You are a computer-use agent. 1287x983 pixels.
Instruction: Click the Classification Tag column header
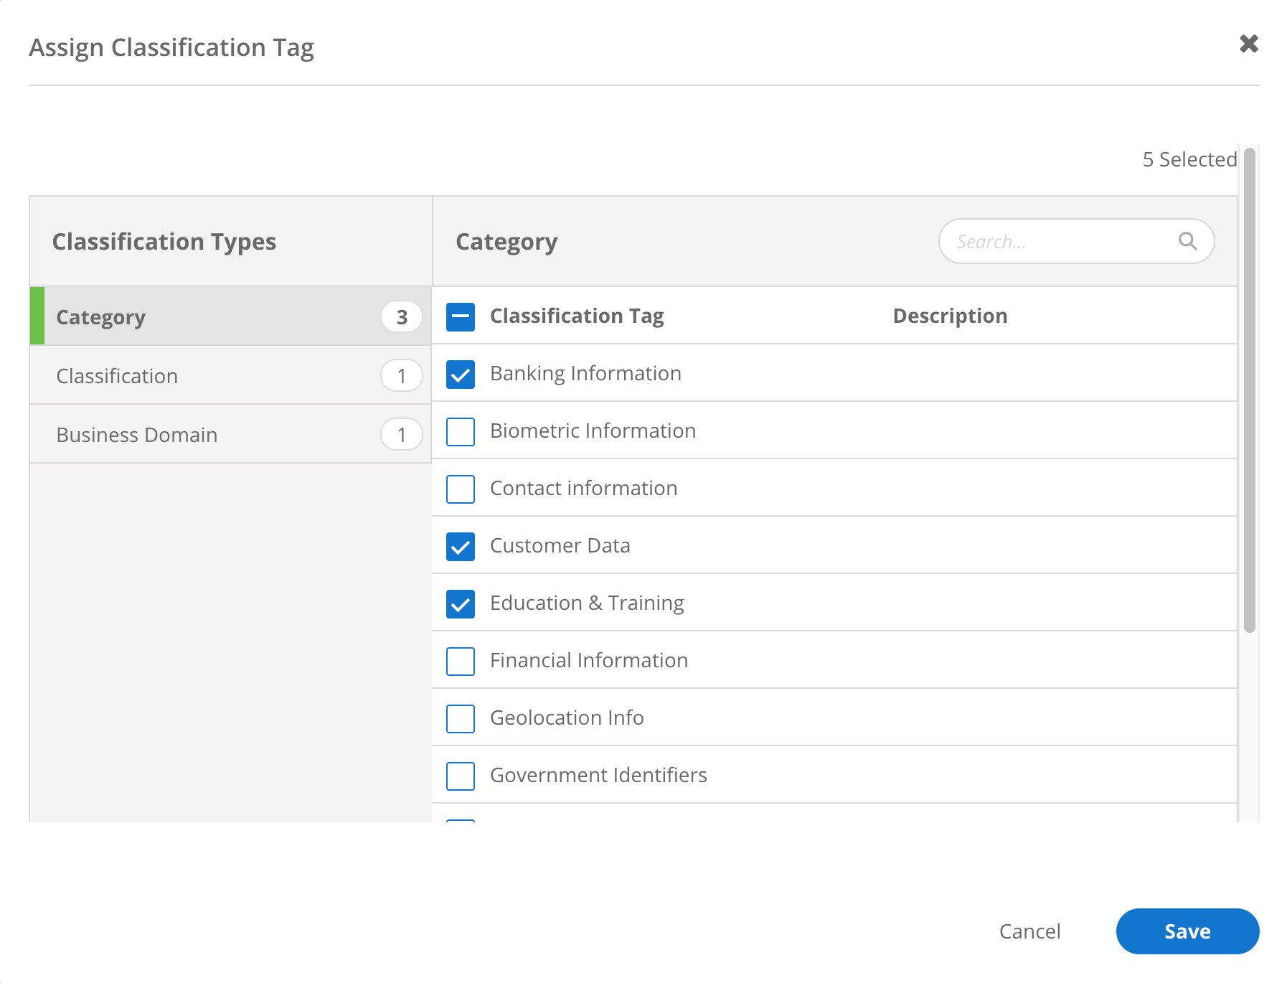(577, 316)
